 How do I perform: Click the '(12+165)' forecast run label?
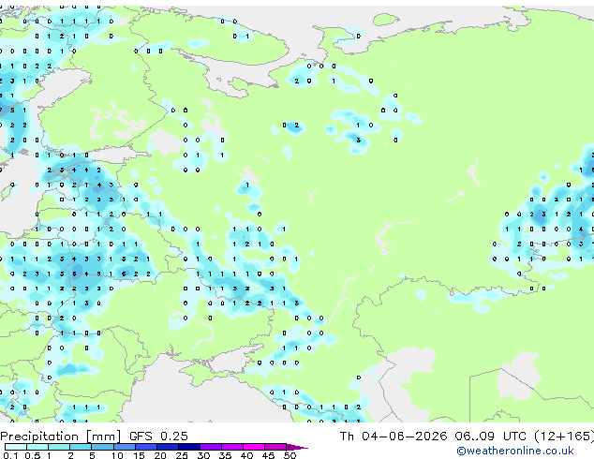tap(564, 437)
